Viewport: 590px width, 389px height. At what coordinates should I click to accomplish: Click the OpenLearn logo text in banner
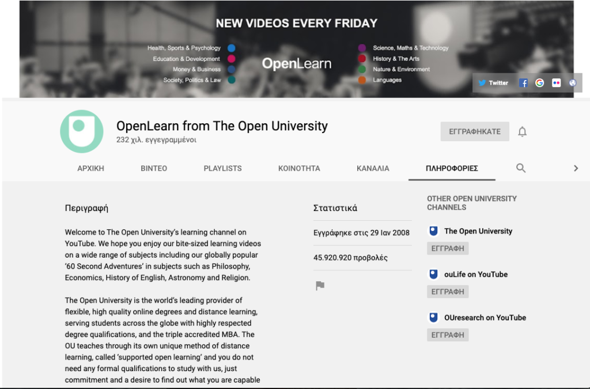click(297, 63)
